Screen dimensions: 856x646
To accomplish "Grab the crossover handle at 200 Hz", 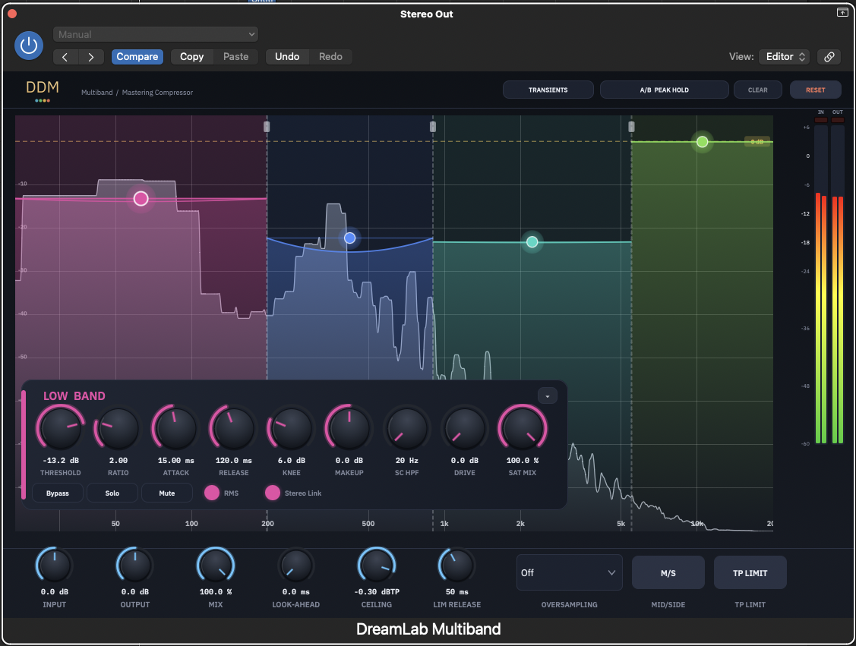I will (267, 127).
